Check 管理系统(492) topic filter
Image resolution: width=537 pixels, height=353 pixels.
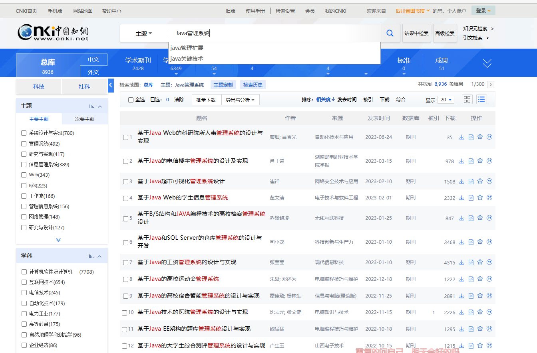[24, 144]
